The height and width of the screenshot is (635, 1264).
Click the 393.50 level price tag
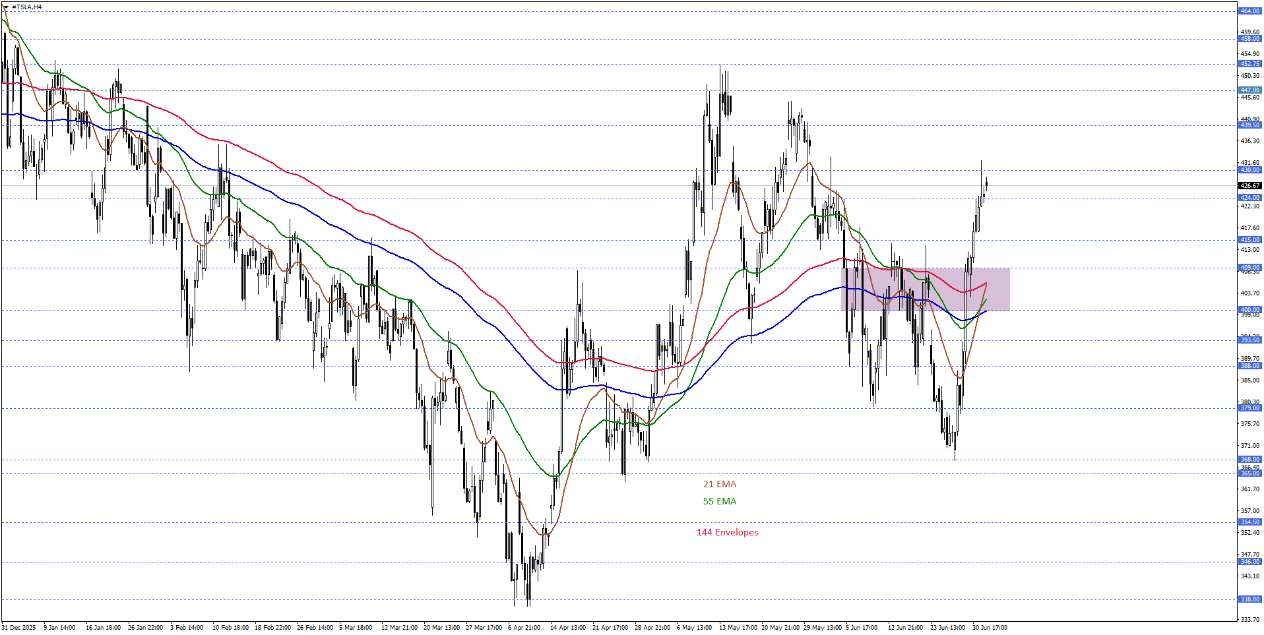pyautogui.click(x=1249, y=340)
